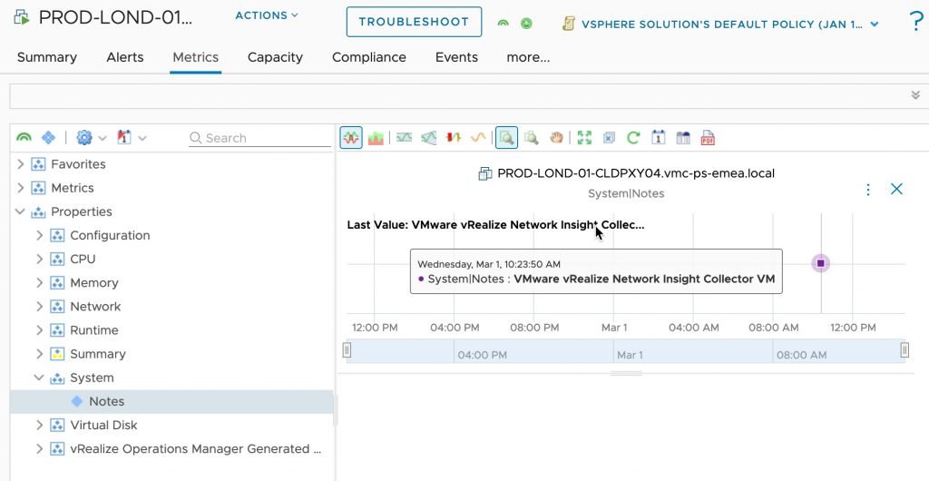Click the right handle of the time range slider
The height and width of the screenshot is (481, 929).
click(905, 350)
